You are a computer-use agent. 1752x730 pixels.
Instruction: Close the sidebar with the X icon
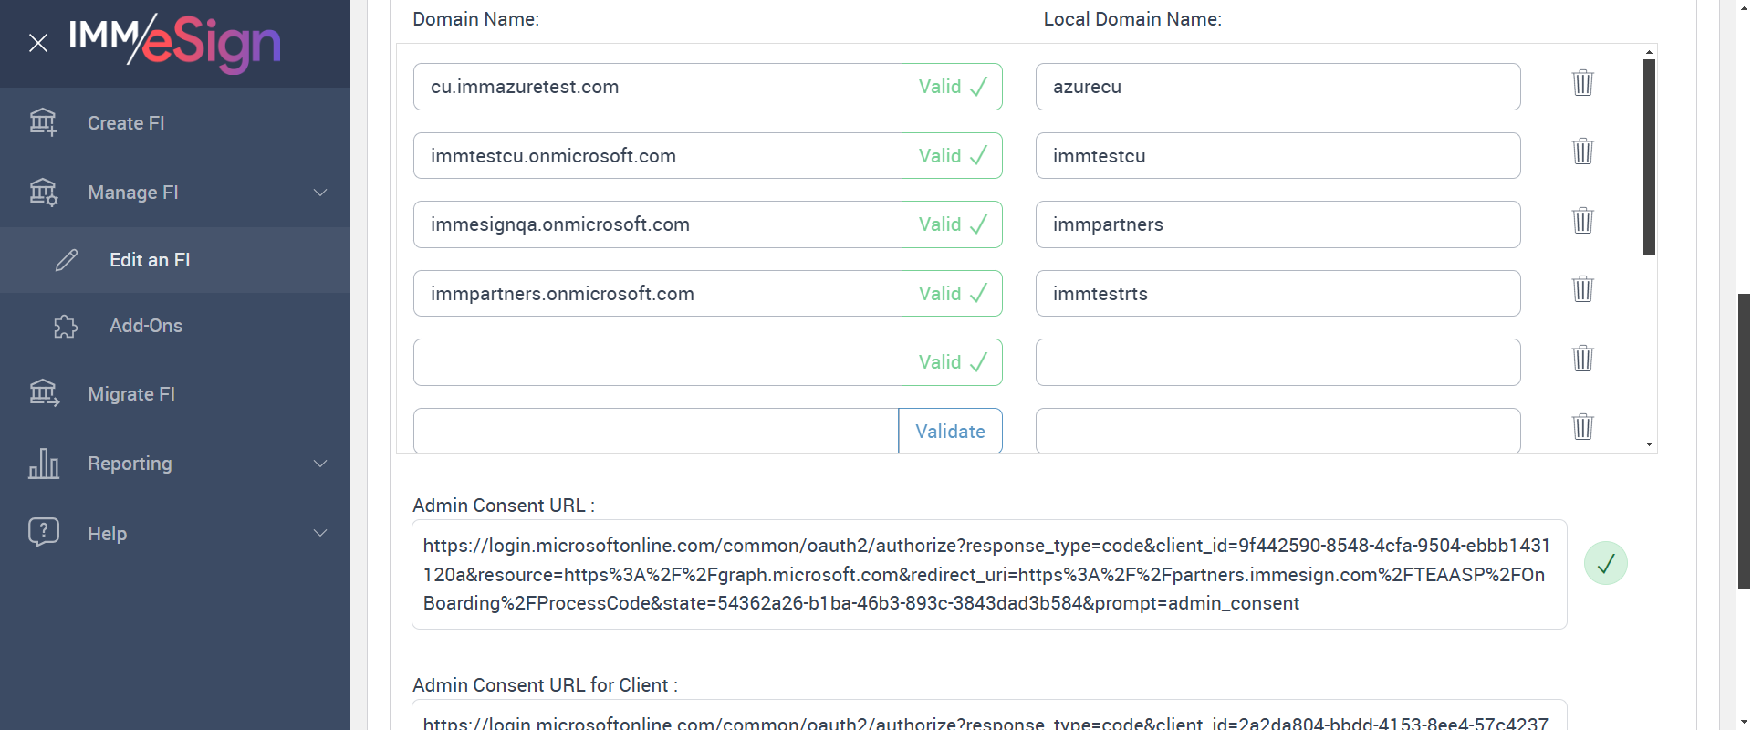click(x=38, y=43)
